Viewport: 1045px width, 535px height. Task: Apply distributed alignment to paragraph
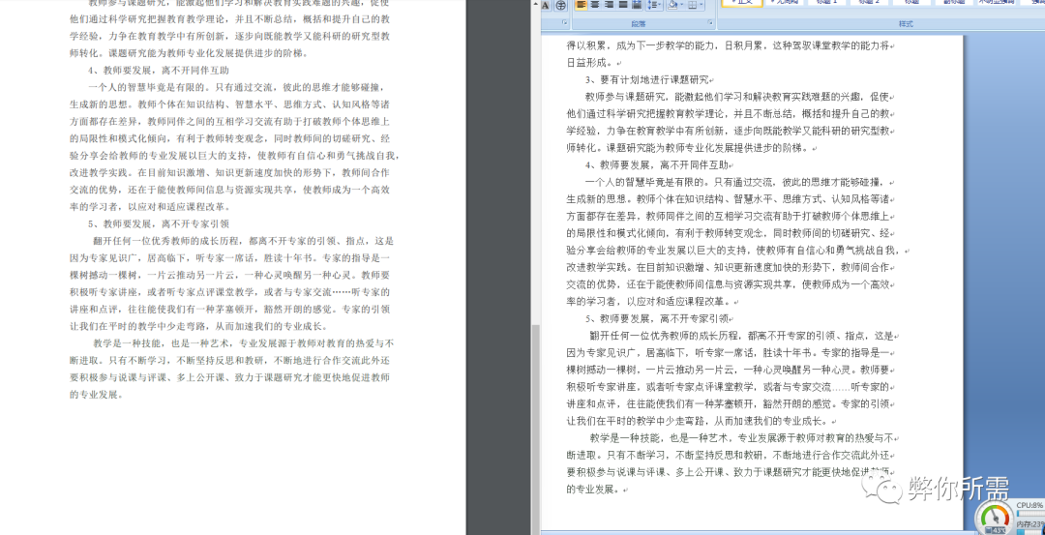637,5
